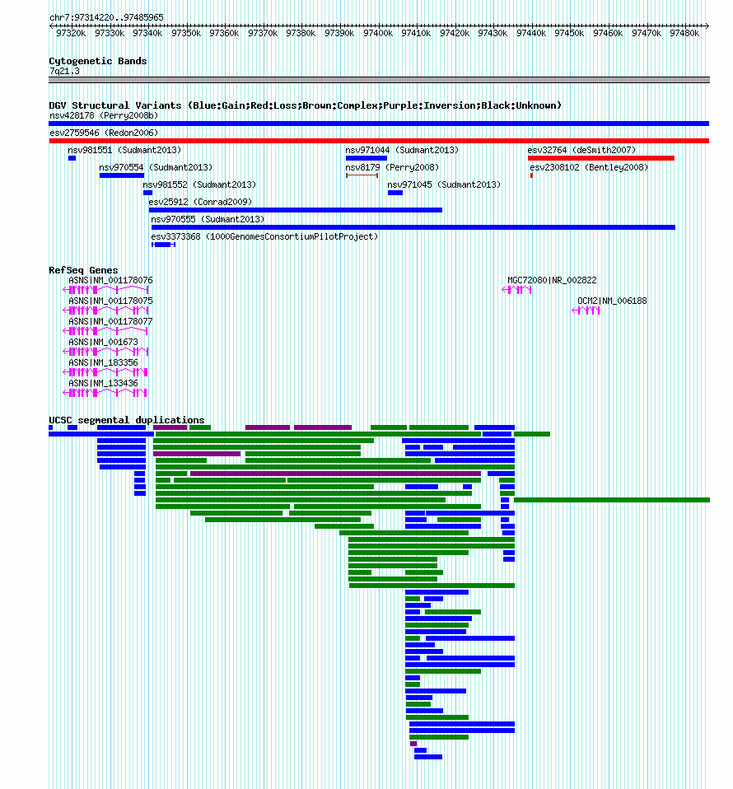Click the 97400k ruler position label

[x=378, y=33]
